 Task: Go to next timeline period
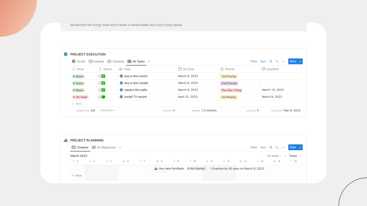click(301, 156)
